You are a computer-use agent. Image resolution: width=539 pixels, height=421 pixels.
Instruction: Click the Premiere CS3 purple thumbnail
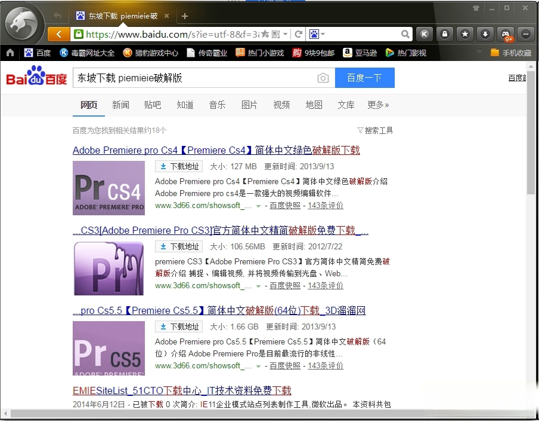tap(109, 269)
